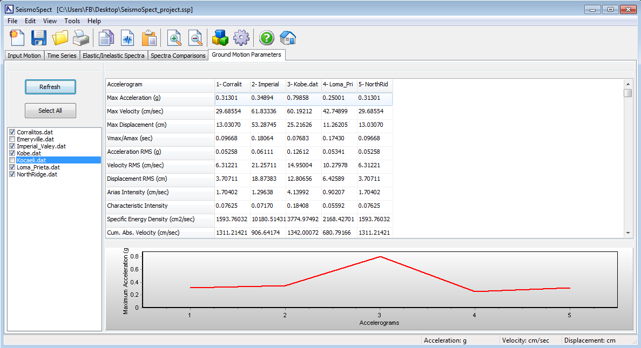Click the table's scroll down arrow
Image resolution: width=641 pixels, height=348 pixels.
tap(627, 233)
